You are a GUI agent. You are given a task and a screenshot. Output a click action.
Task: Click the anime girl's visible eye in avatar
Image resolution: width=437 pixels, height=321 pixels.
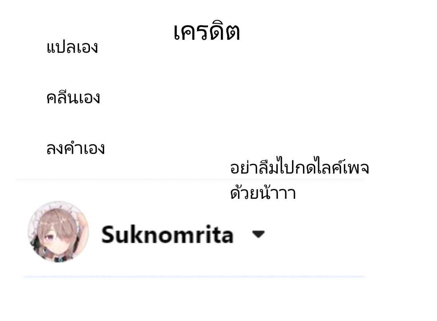tap(49, 237)
